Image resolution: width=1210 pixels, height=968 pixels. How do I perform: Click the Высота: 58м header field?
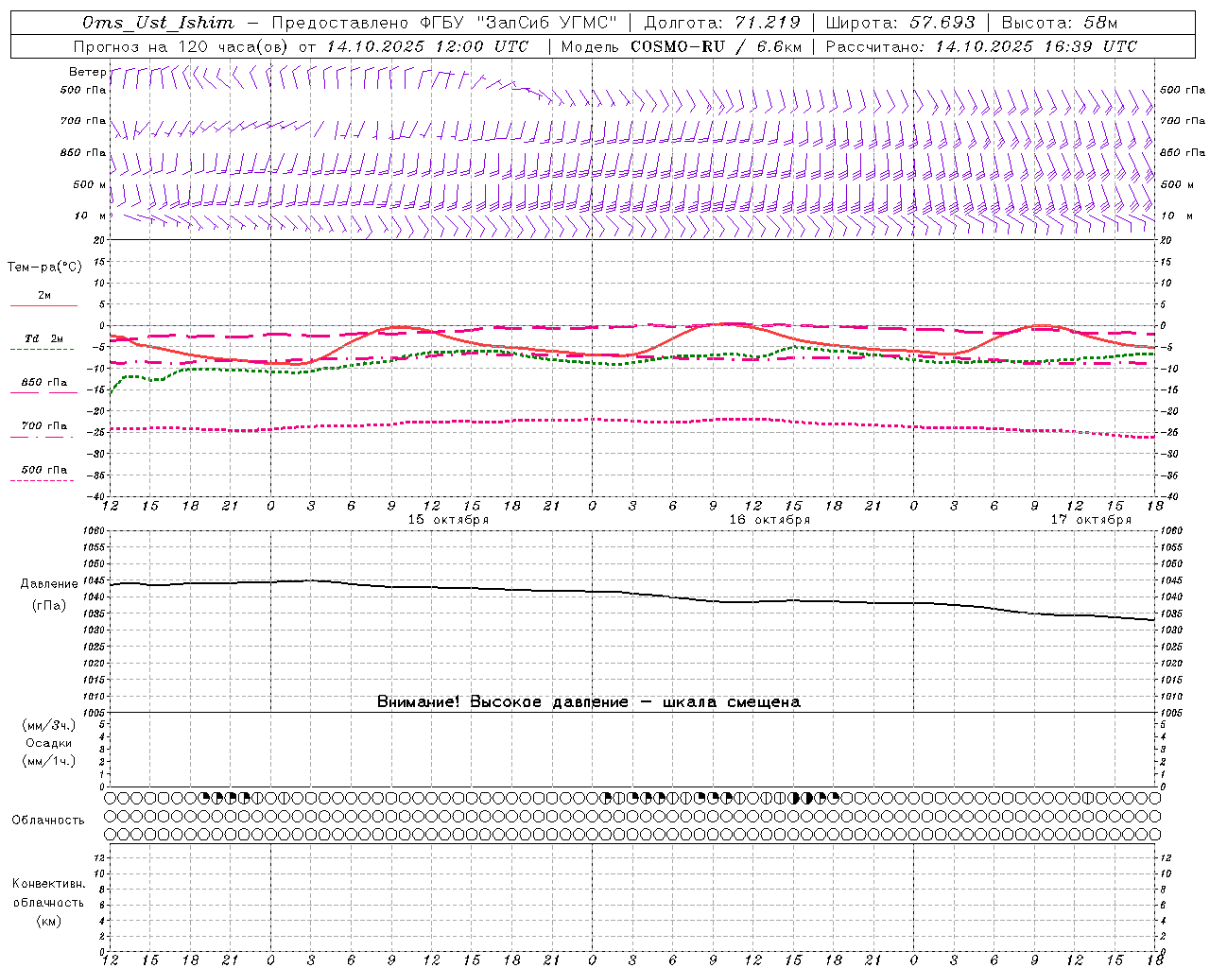click(x=1060, y=23)
